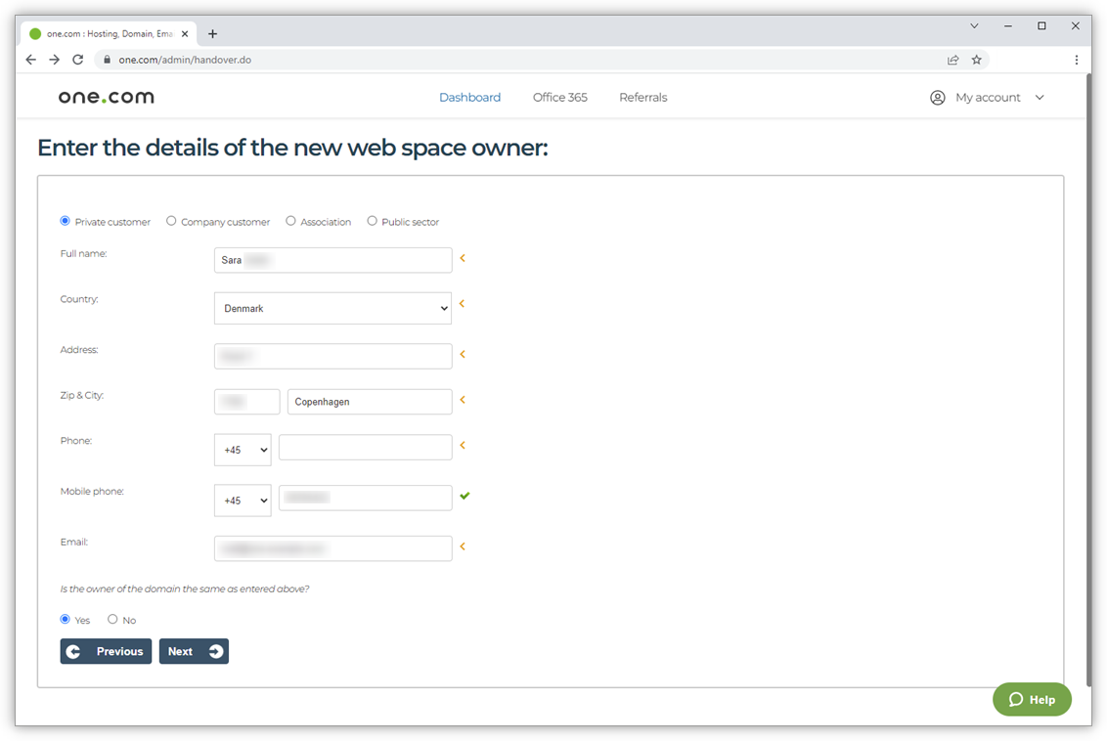
Task: Click the padlock icon in the address bar
Action: [106, 59]
